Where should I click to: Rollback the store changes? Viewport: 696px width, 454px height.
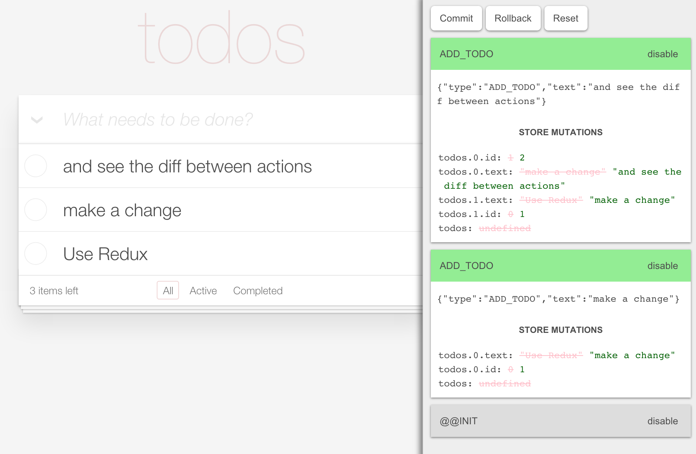tap(513, 18)
